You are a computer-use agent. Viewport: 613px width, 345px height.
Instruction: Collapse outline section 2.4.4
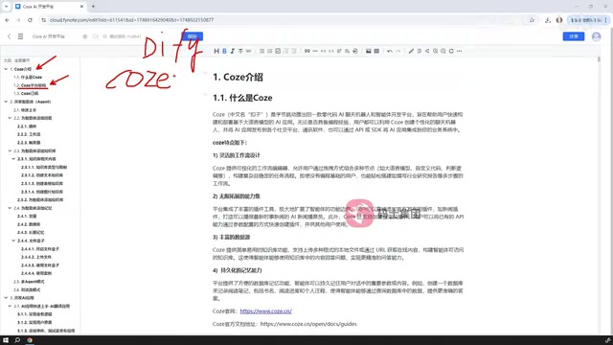(13, 241)
